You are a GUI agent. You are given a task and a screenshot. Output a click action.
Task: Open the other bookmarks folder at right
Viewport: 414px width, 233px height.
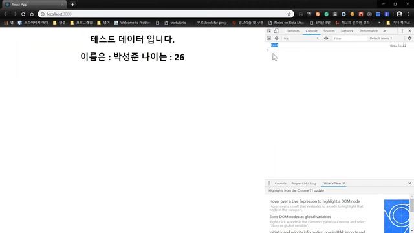(398, 23)
